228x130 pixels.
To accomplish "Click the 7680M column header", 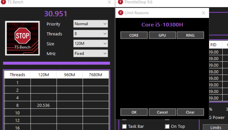I will 95,75.
